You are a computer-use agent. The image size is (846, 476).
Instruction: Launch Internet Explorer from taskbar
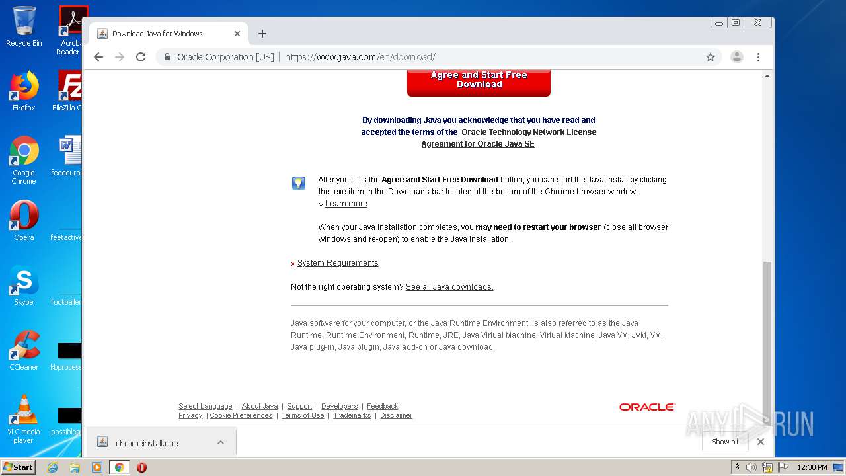52,467
